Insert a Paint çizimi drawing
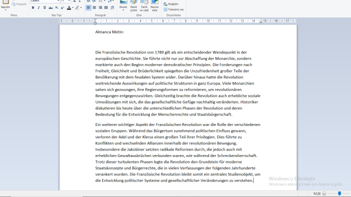 click(134, 6)
